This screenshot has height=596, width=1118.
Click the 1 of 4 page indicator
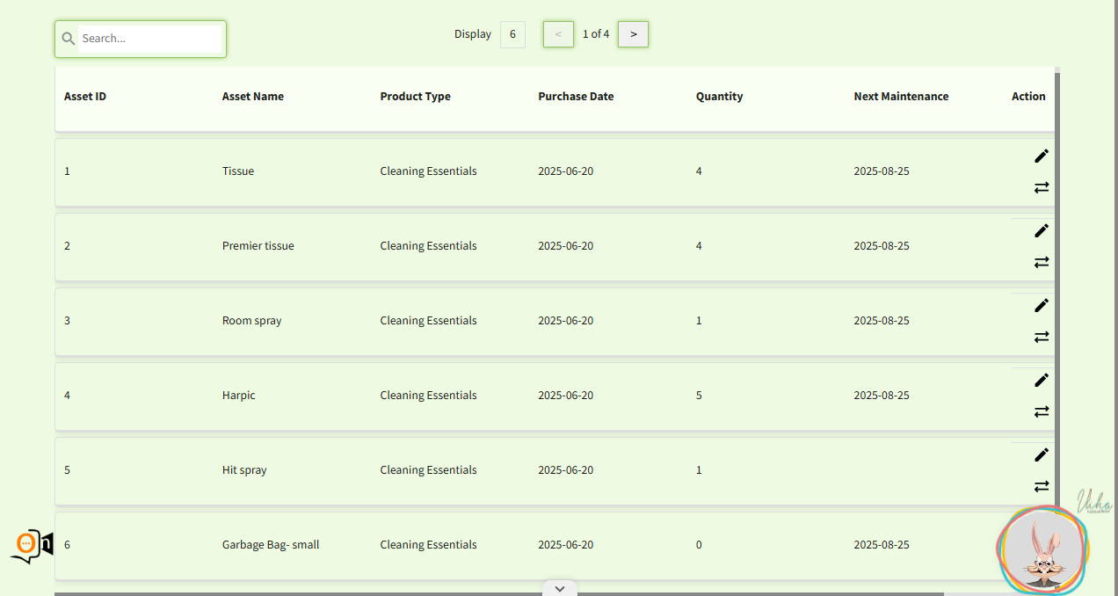click(596, 34)
